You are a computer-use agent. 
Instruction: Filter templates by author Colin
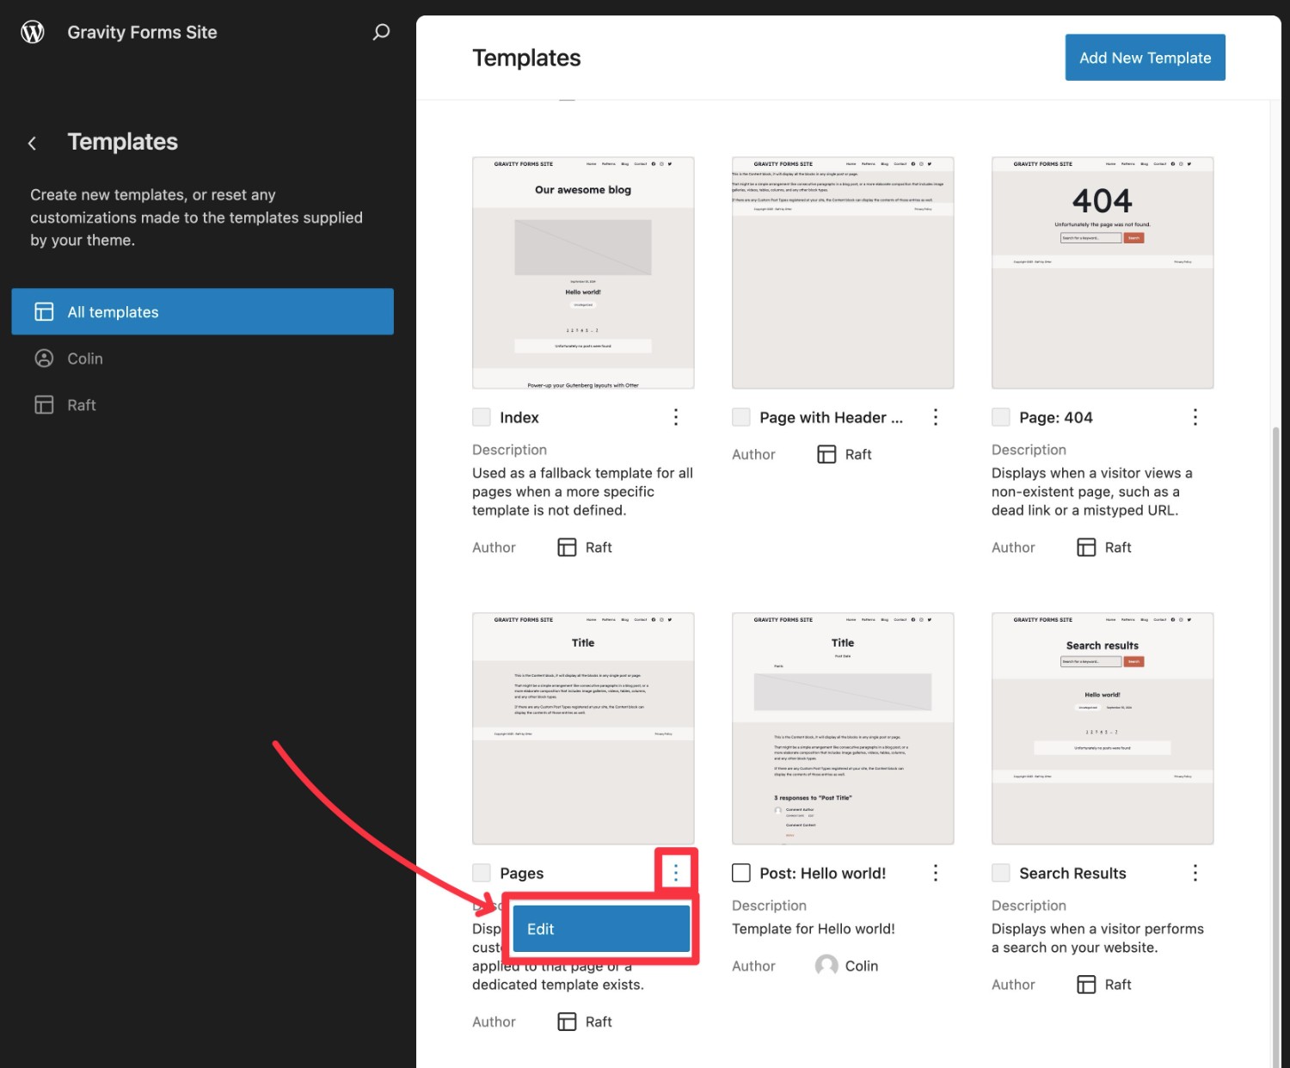coord(203,359)
